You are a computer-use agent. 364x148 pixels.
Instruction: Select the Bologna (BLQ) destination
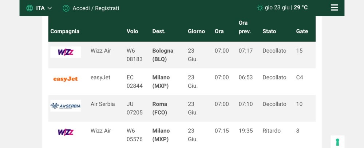coord(162,55)
